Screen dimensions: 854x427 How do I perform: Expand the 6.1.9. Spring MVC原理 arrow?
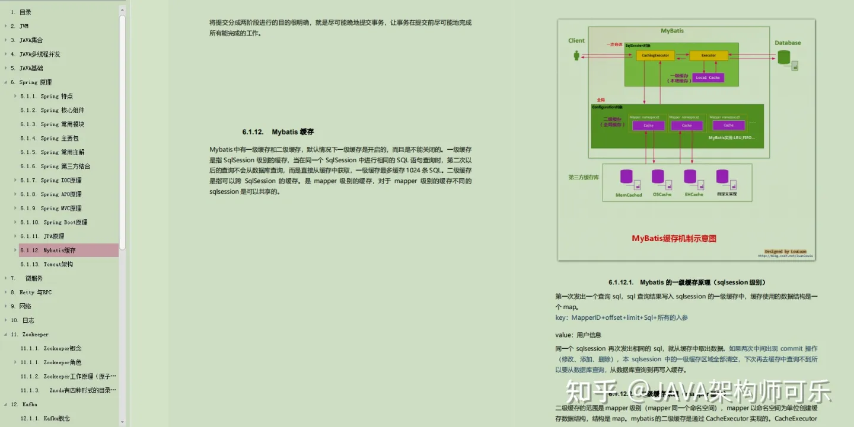(15, 208)
